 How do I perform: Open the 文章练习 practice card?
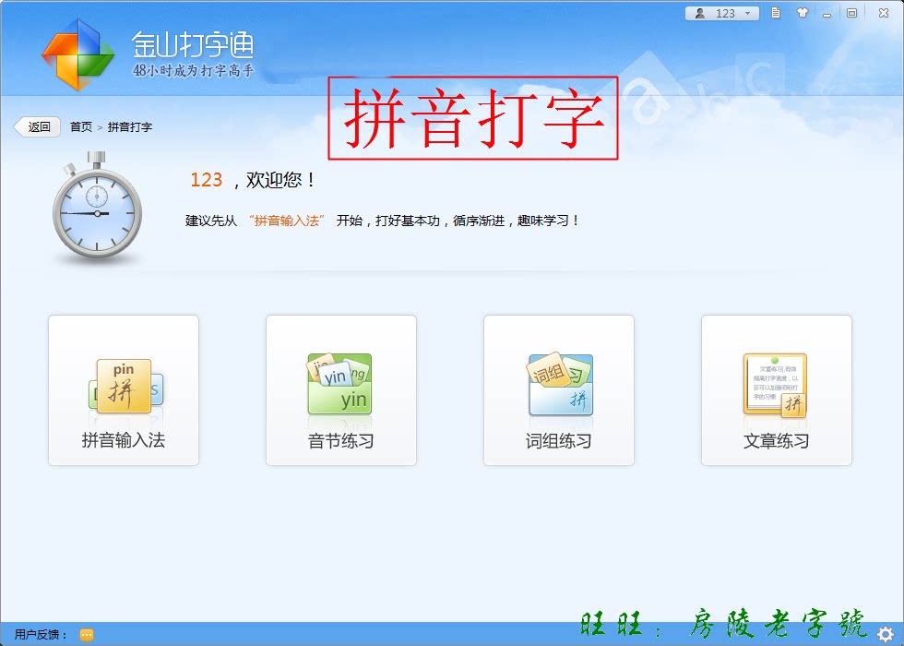pyautogui.click(x=776, y=389)
